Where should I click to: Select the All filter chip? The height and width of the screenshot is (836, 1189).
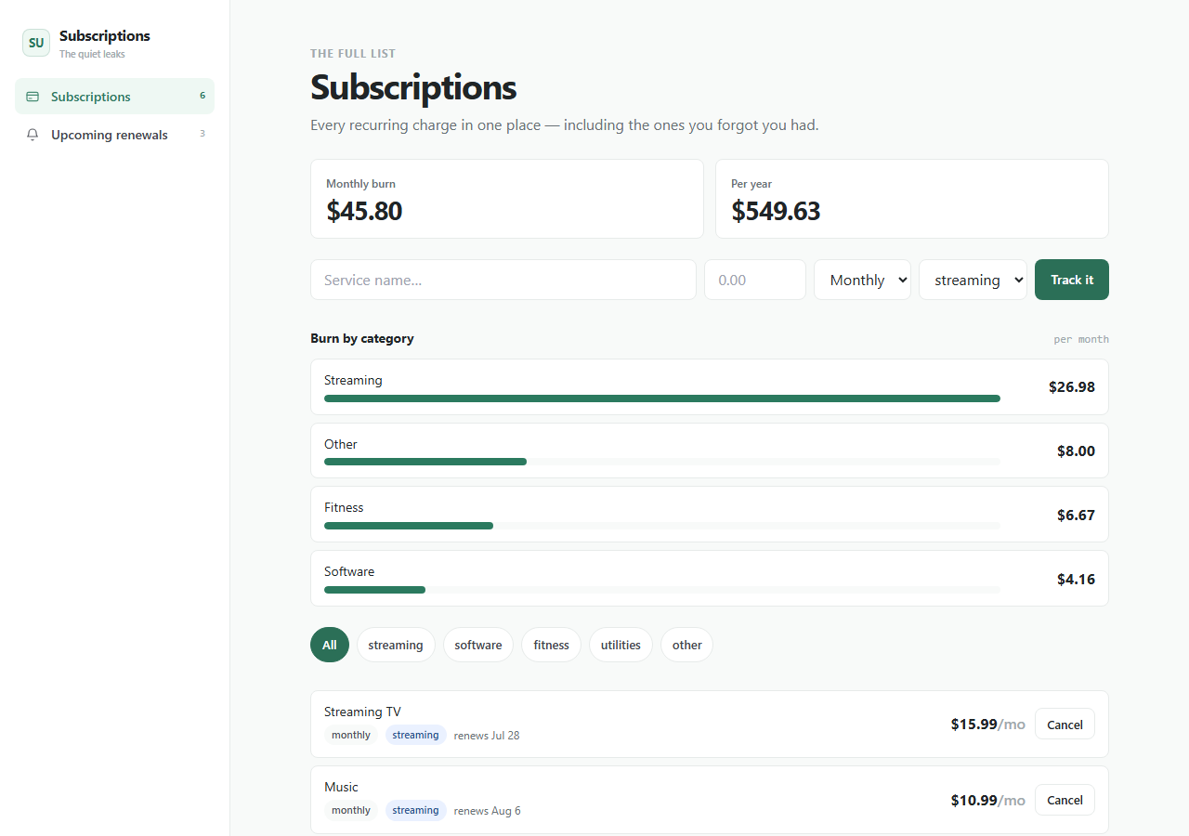click(x=330, y=645)
